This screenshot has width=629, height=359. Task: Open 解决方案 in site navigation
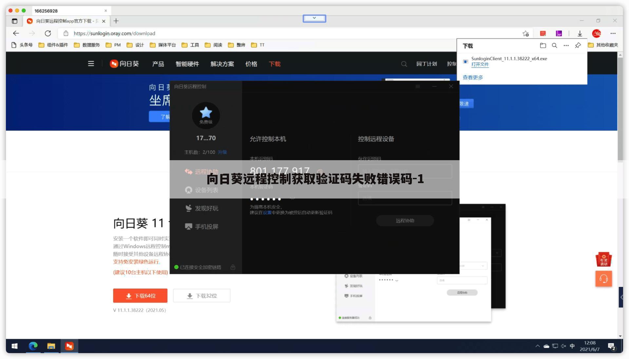pos(222,64)
